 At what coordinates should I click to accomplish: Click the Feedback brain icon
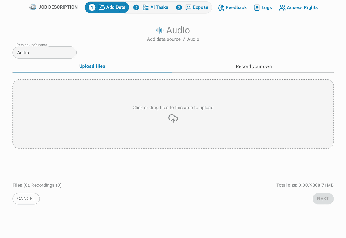(x=221, y=8)
